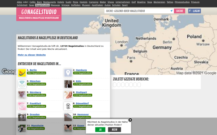Click the Berlin marker on the map
This screenshot has width=217, height=135.
click(174, 39)
